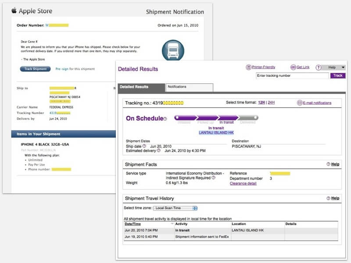
Task: Click the Location column header
Action: coord(239,224)
